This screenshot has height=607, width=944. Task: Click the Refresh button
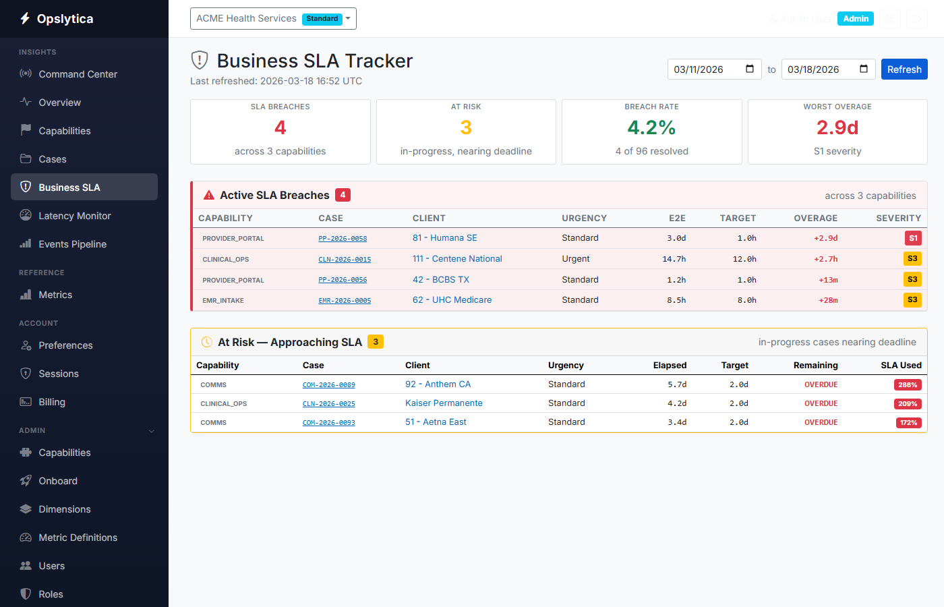coord(904,69)
